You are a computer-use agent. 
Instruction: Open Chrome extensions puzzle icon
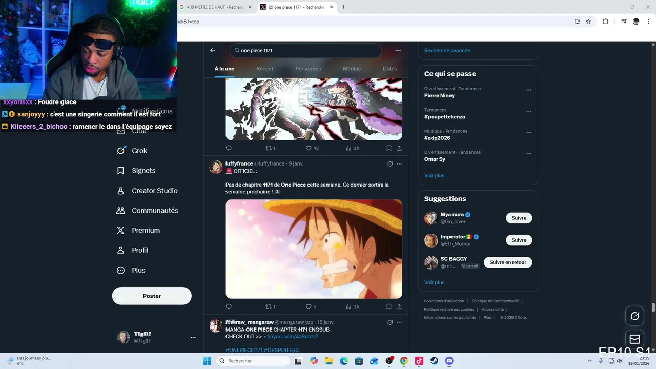(x=605, y=22)
